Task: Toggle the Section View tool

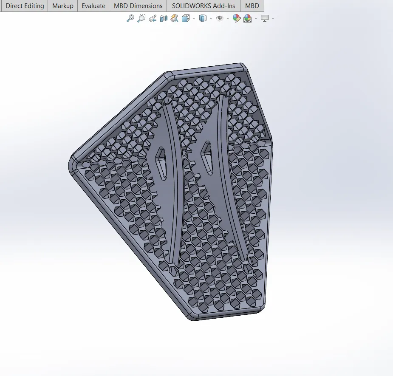Action: (164, 18)
